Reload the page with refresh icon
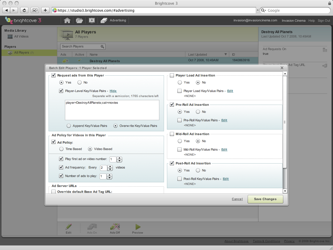Viewport: 333px width, 250px height. (24, 10)
